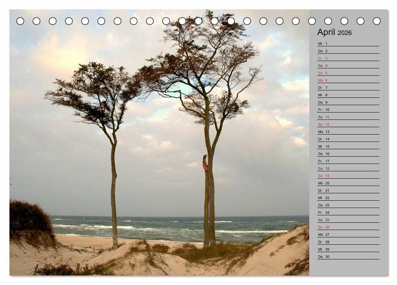Select the Do 9 date line
Screen dimensions: 397x285
[x=348, y=102]
